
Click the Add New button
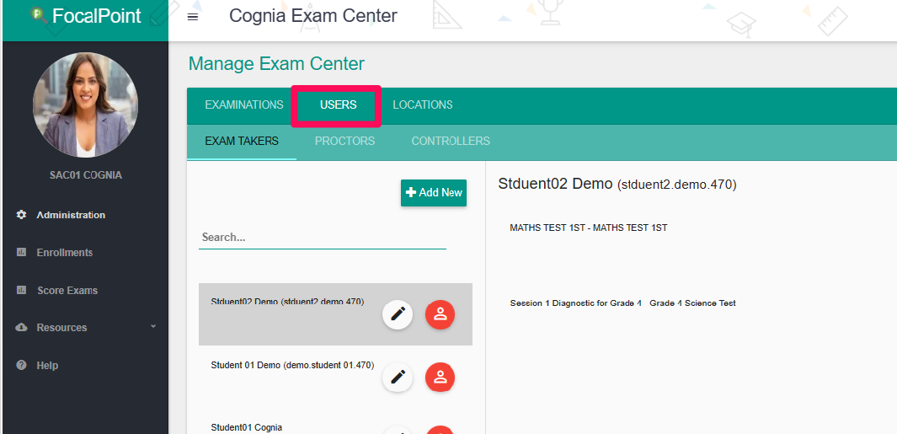434,193
